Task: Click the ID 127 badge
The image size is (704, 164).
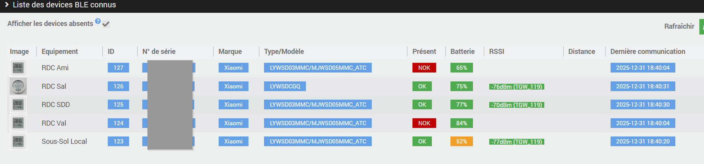Action: (x=118, y=68)
